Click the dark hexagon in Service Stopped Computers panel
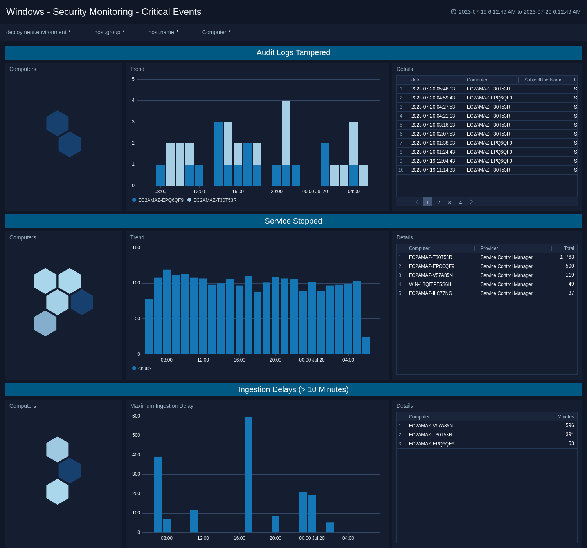Screen dimensions: 587x548 pyautogui.click(x=82, y=302)
